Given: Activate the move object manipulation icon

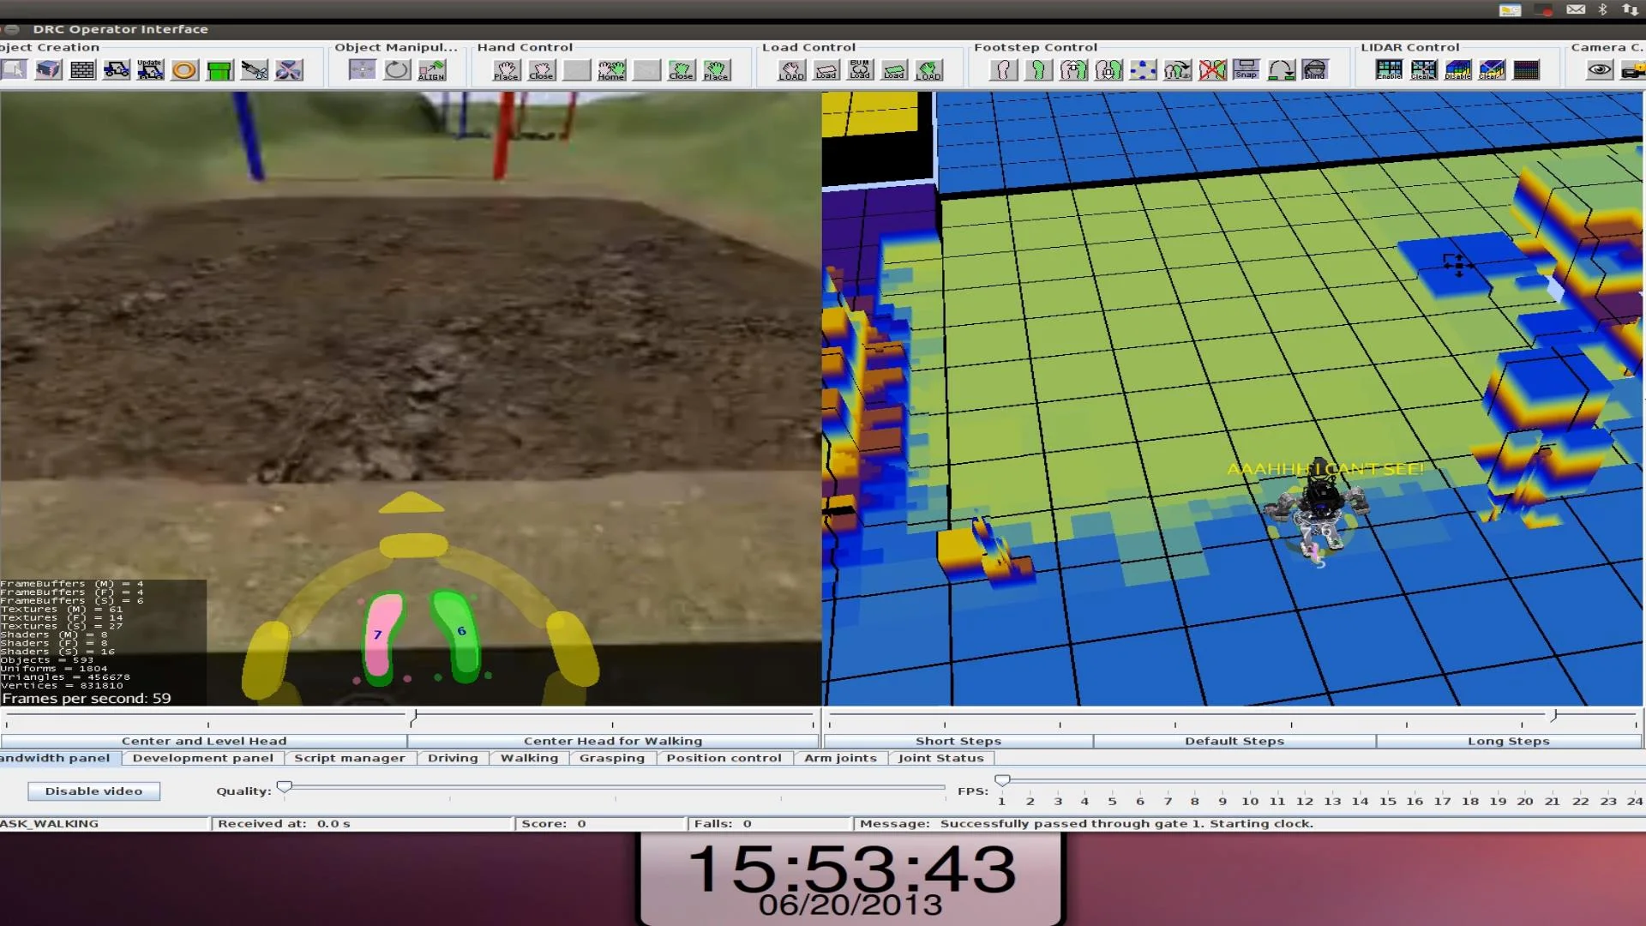Looking at the screenshot, I should click(362, 69).
